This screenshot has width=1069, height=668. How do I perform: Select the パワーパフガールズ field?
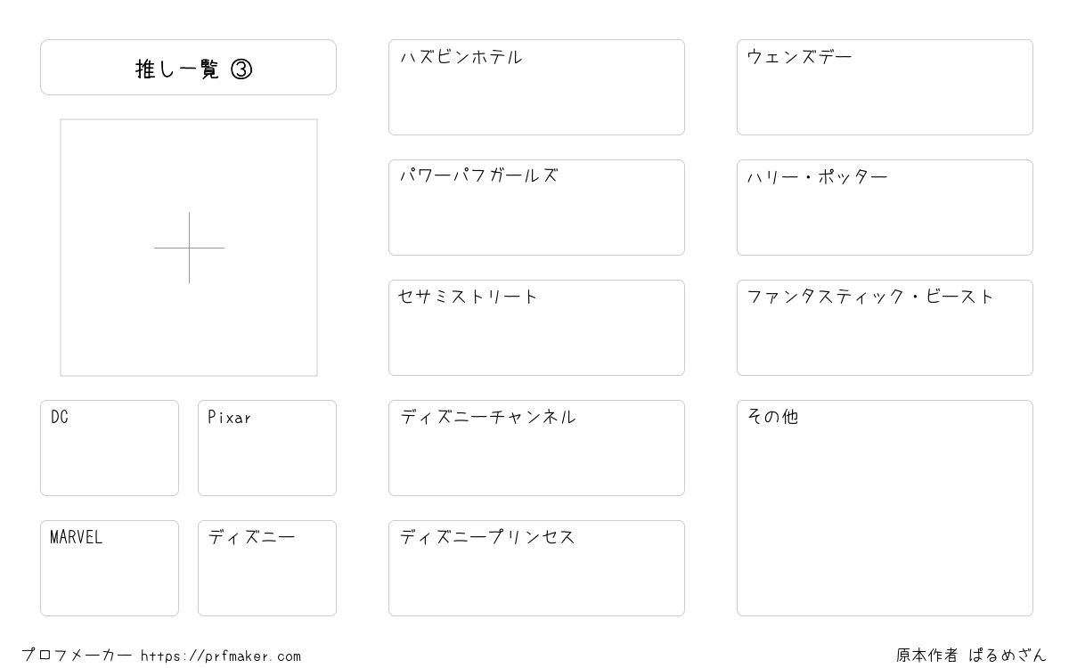(x=536, y=208)
